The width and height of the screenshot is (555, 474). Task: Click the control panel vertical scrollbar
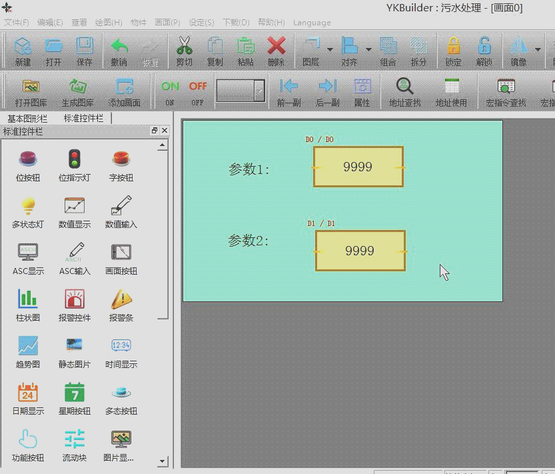[163, 233]
